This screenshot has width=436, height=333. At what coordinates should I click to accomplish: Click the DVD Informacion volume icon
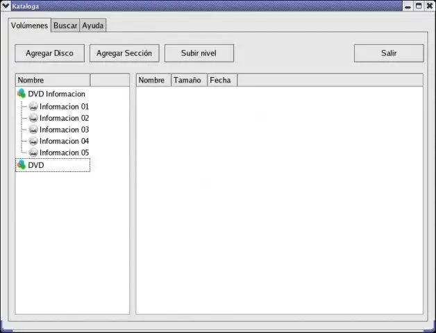[22, 94]
